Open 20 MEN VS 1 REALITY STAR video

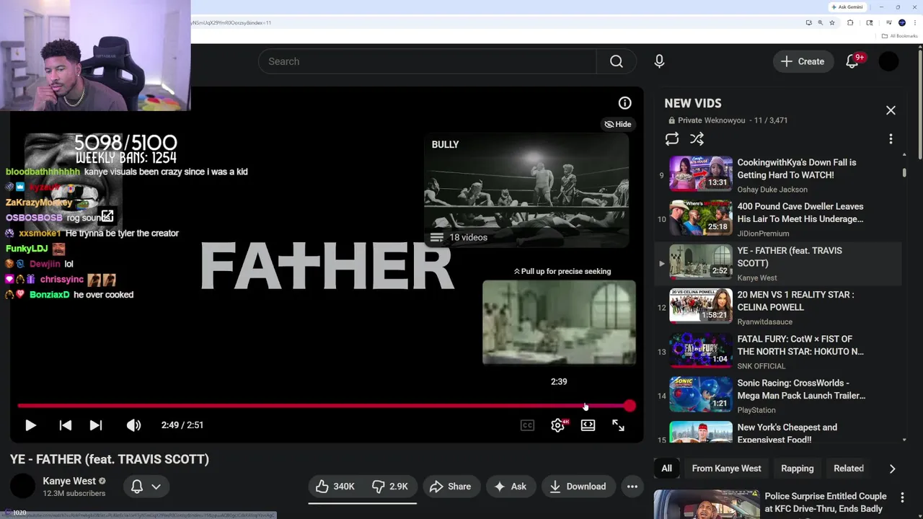pos(777,308)
